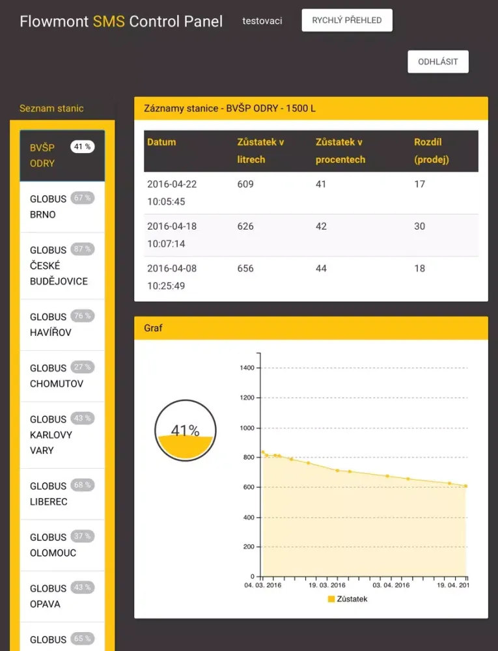Viewport: 498px width, 651px height.
Task: Click the 76 % badge on GLOBUS HAVÍŘOV
Action: [83, 316]
